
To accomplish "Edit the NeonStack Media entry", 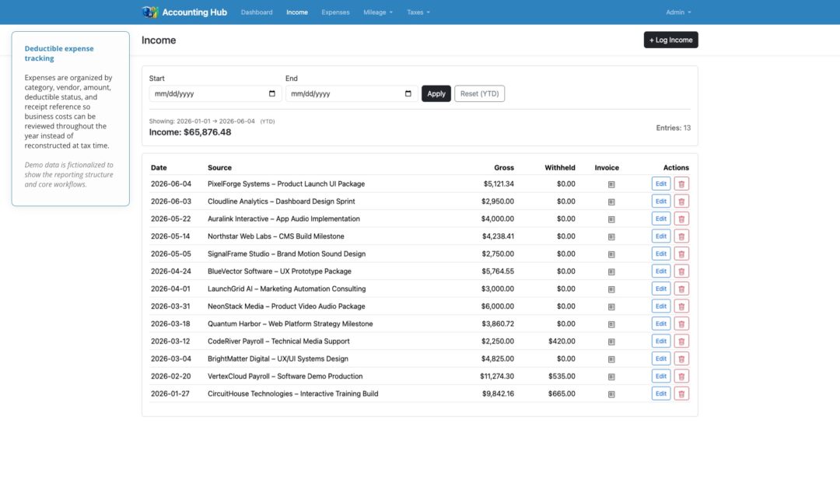I will [661, 306].
